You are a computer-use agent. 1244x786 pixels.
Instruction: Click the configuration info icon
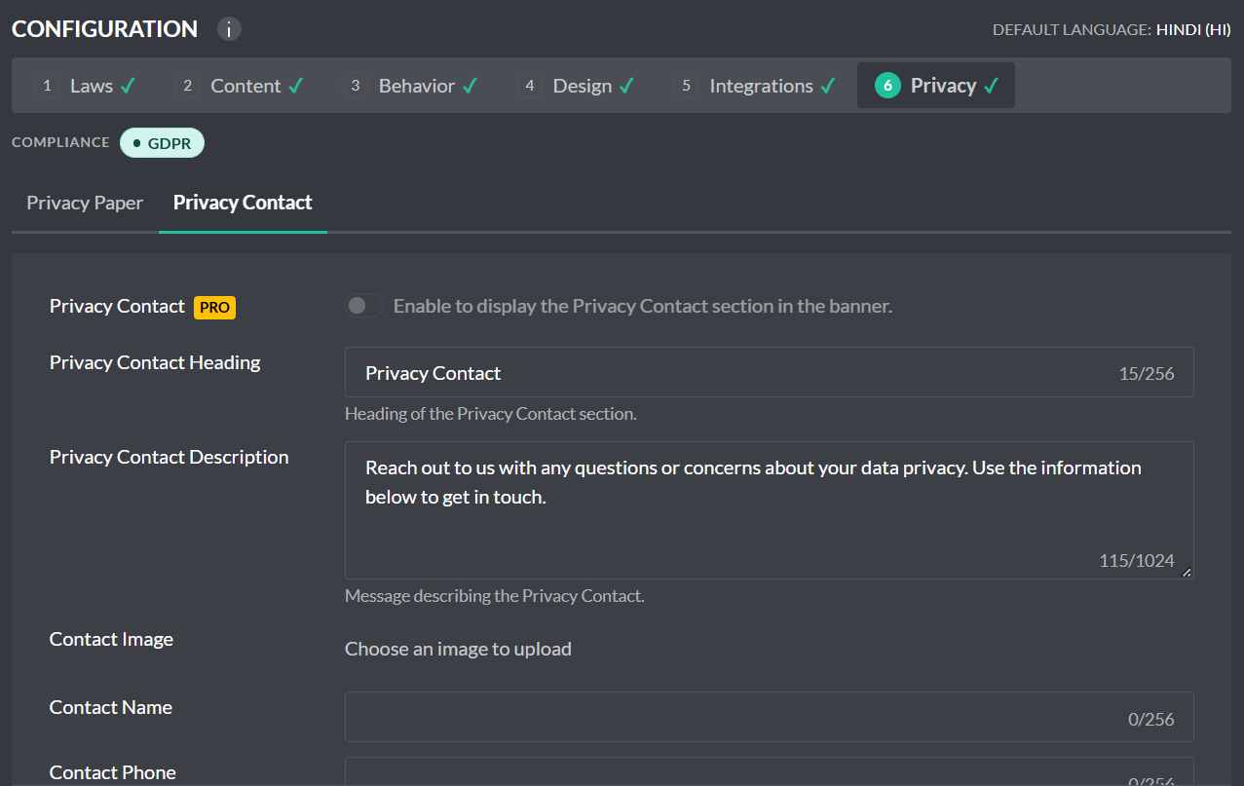pos(229,29)
